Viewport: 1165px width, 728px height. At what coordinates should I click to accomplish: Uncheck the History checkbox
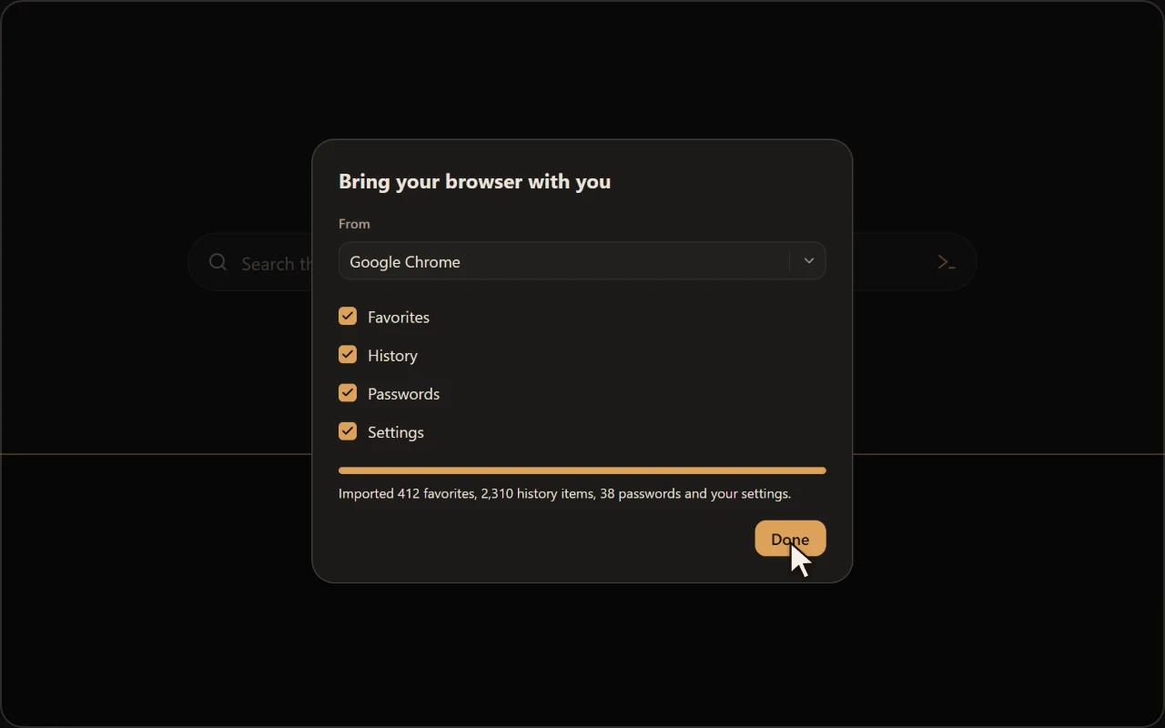[x=348, y=354]
